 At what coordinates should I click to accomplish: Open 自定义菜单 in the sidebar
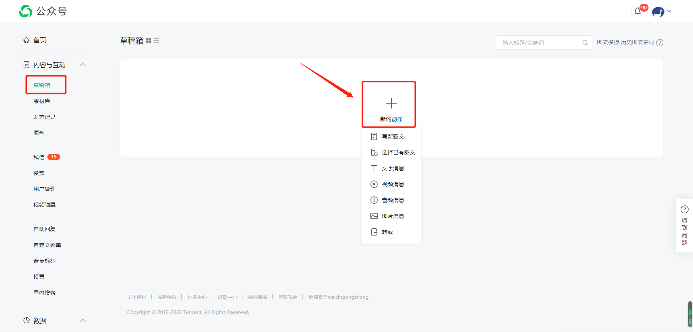tap(47, 245)
